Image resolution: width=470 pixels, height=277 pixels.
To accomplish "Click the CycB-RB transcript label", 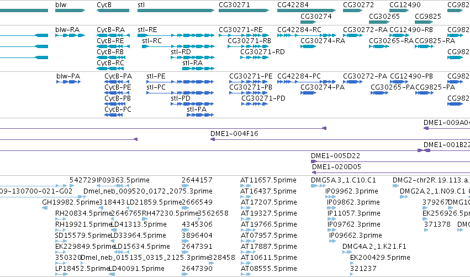I will tap(110, 52).
